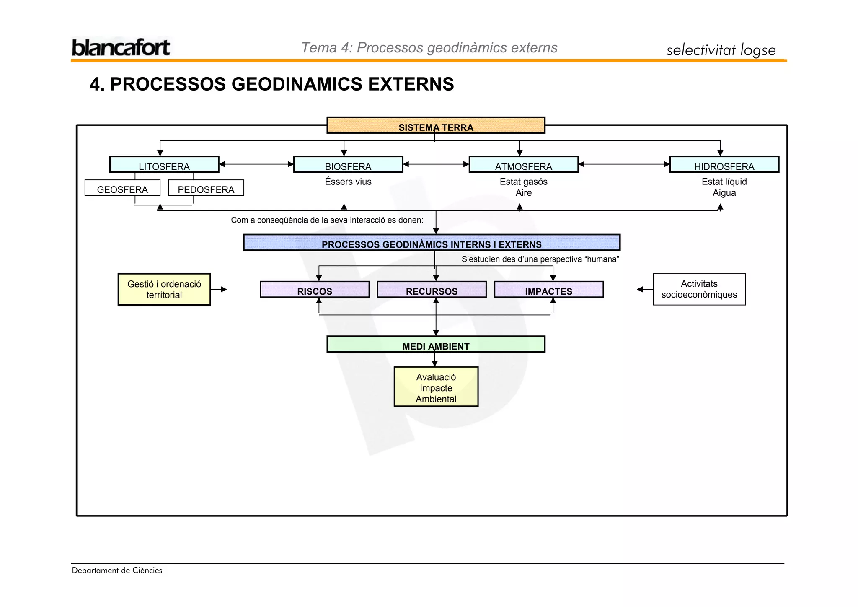Click the selectivitat logse header text
Image resolution: width=858 pixels, height=607 pixels.
coord(721,50)
